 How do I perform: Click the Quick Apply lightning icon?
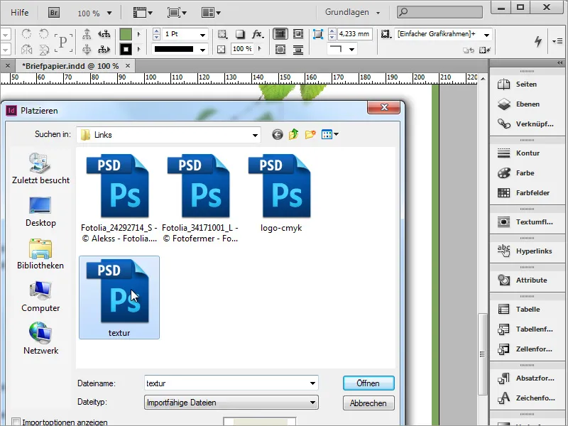click(538, 41)
